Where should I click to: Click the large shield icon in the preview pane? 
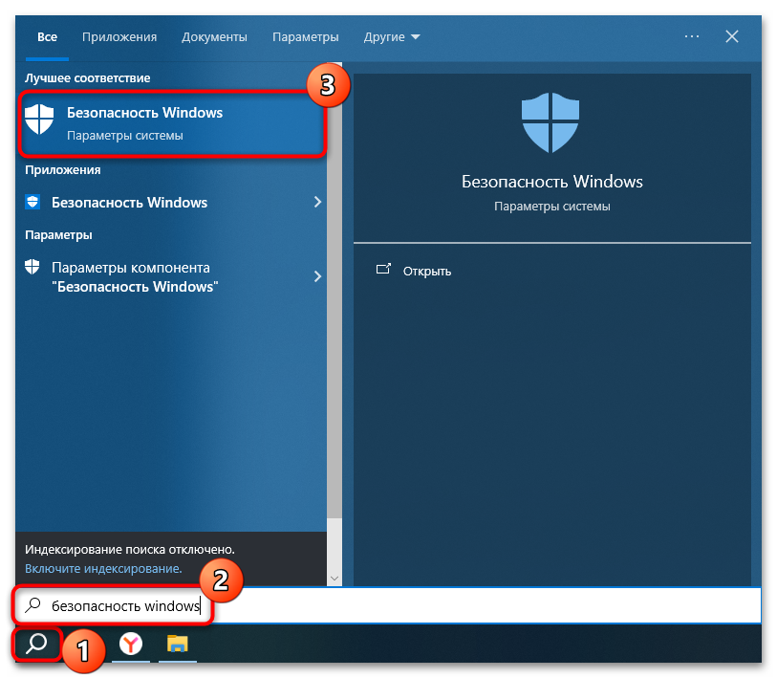tap(550, 122)
